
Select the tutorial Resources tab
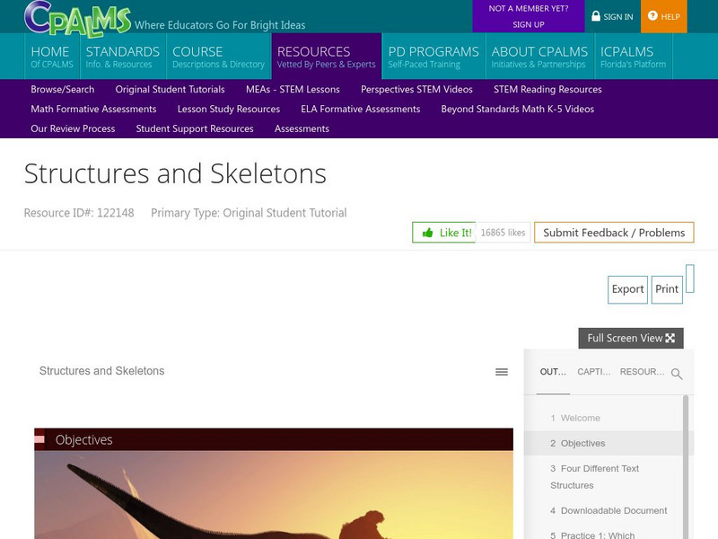[642, 372]
